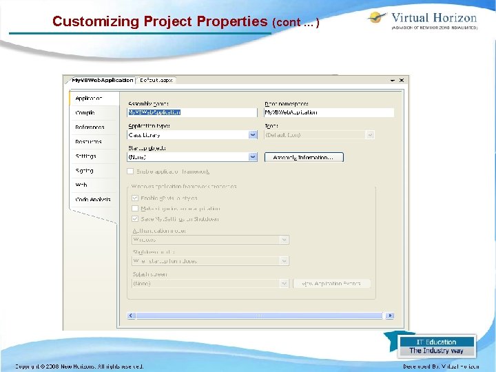496x372 pixels.
Task: Click the IT Education badge
Action: pyautogui.click(x=437, y=346)
